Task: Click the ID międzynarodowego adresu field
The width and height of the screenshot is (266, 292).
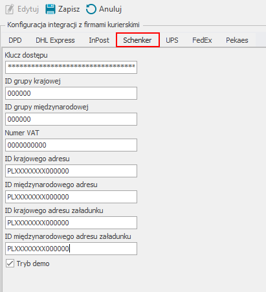Action: pyautogui.click(x=71, y=197)
